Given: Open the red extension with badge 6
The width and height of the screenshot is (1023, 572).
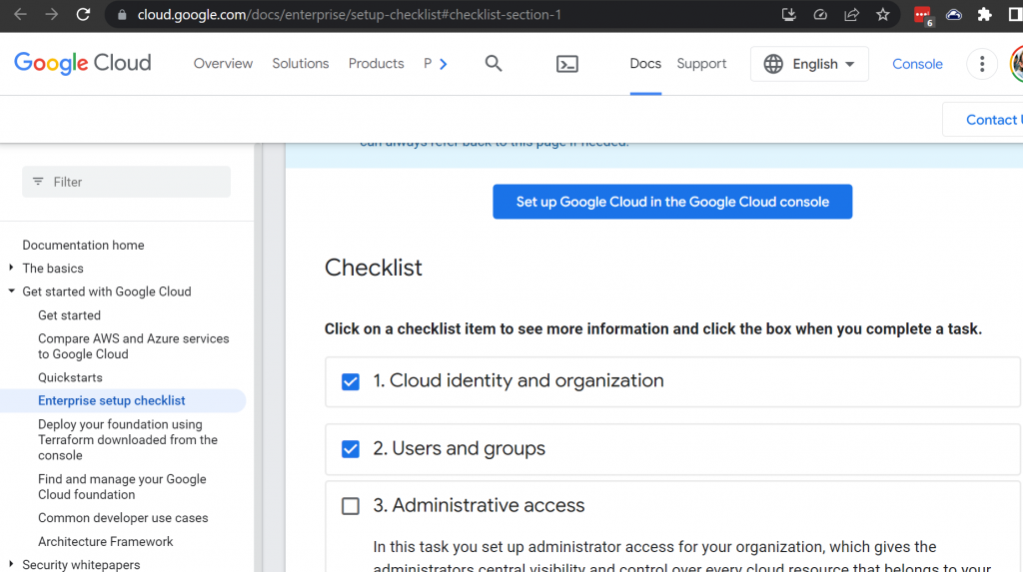Looking at the screenshot, I should [923, 16].
